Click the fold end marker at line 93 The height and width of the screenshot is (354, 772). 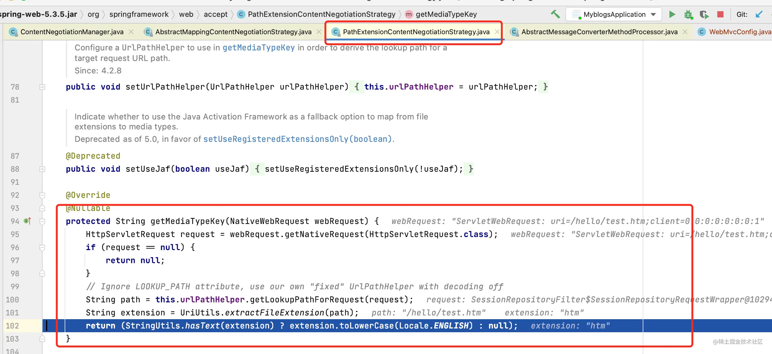pyautogui.click(x=42, y=208)
